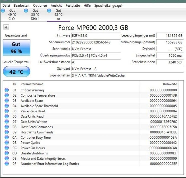Viewport: 186px width, 178px height.
Task: Click the Übertragungsmodus field PCIe 3.0 x4
Action: 96,55
